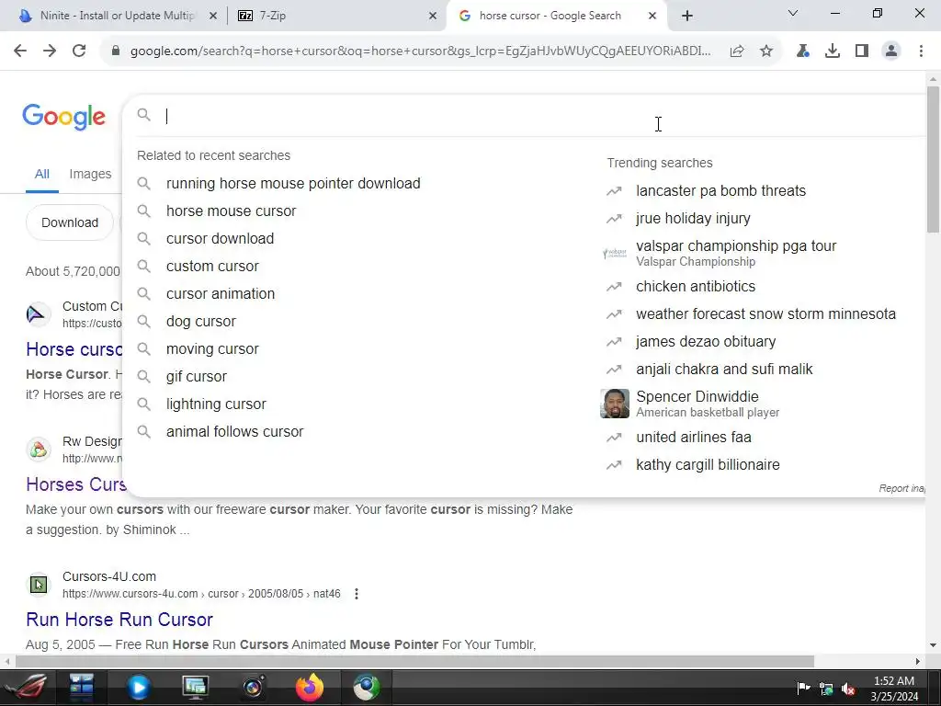The height and width of the screenshot is (706, 941).
Task: Select the All results tab
Action: [42, 174]
